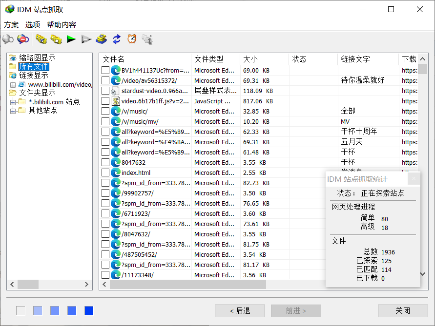The width and height of the screenshot is (435, 326).
Task: Click the 关闭 button
Action: click(x=403, y=311)
